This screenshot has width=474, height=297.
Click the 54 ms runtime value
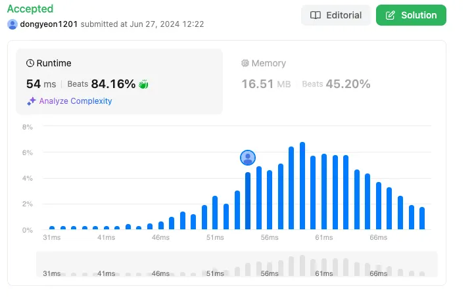[41, 84]
